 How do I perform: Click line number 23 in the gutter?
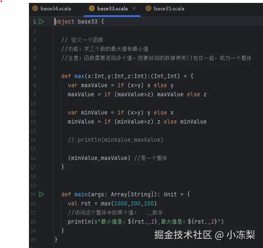tap(33, 222)
